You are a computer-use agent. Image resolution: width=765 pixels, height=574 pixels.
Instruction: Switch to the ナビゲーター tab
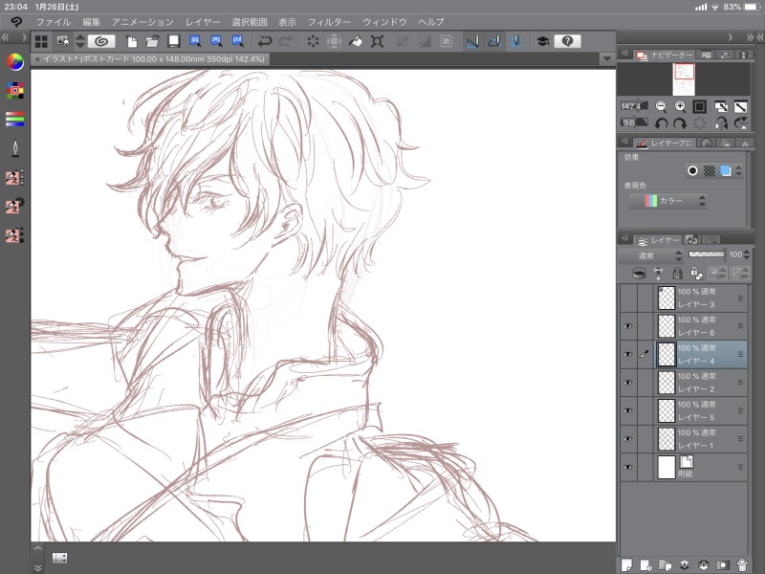point(664,55)
